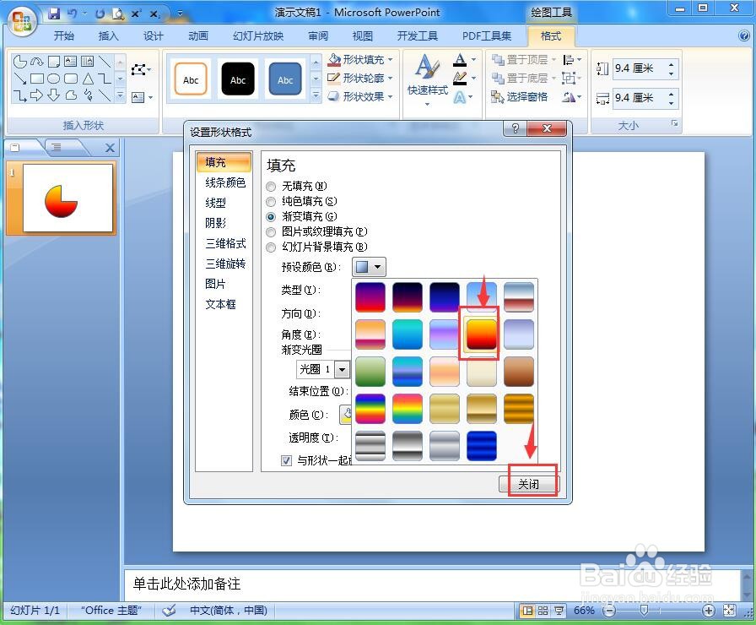
Task: Open the Insert ribbon tab
Action: click(108, 35)
